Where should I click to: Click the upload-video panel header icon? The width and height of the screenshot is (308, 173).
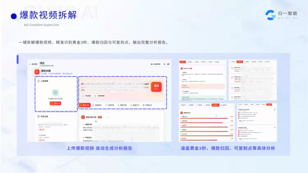pyautogui.click(x=38, y=81)
